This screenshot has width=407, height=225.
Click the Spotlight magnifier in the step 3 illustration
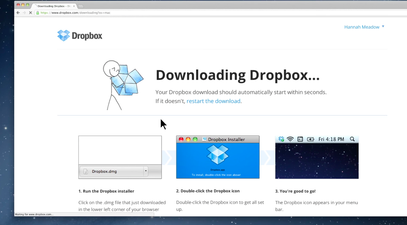(352, 139)
